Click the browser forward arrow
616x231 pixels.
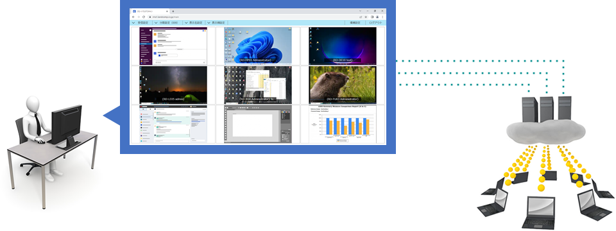coord(139,17)
